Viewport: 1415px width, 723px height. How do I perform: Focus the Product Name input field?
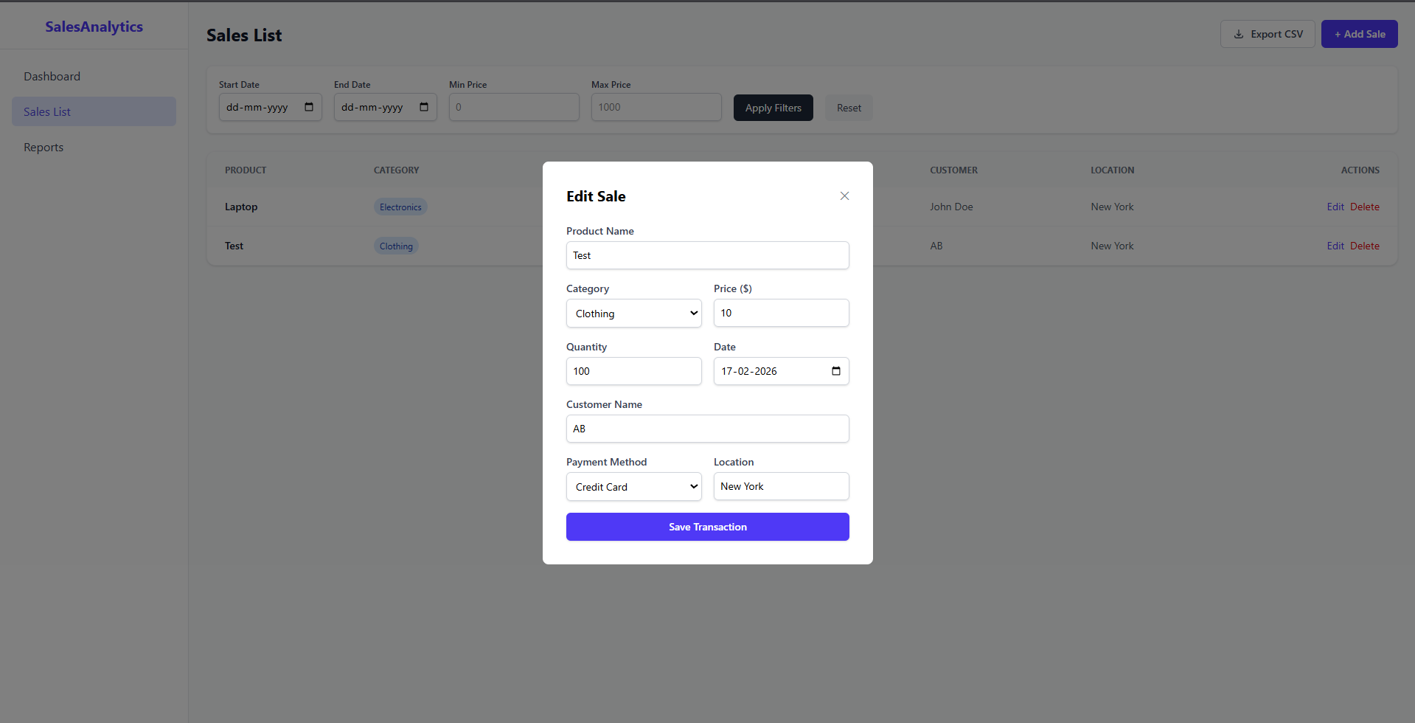(707, 255)
